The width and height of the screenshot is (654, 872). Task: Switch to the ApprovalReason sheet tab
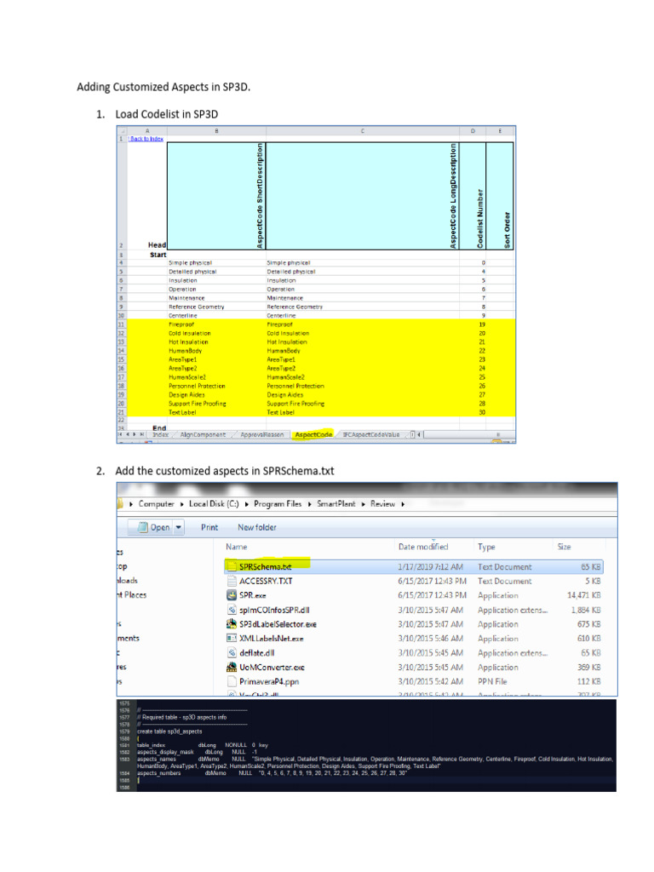coord(261,434)
